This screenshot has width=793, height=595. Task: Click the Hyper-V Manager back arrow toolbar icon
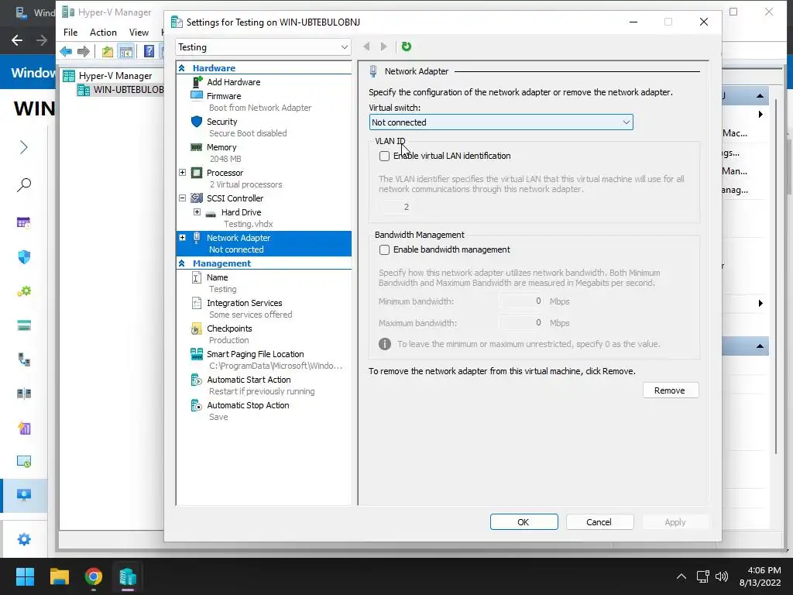click(x=66, y=51)
